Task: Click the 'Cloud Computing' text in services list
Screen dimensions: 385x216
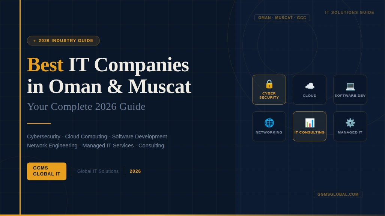Action: click(86, 137)
